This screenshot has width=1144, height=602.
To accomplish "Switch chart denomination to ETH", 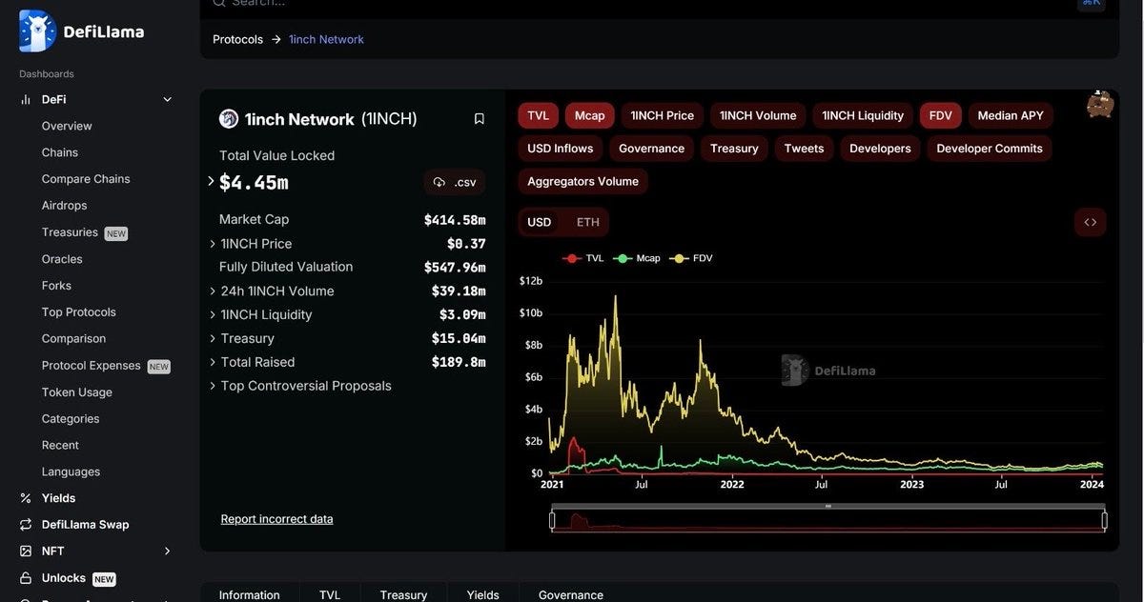I will pos(588,222).
